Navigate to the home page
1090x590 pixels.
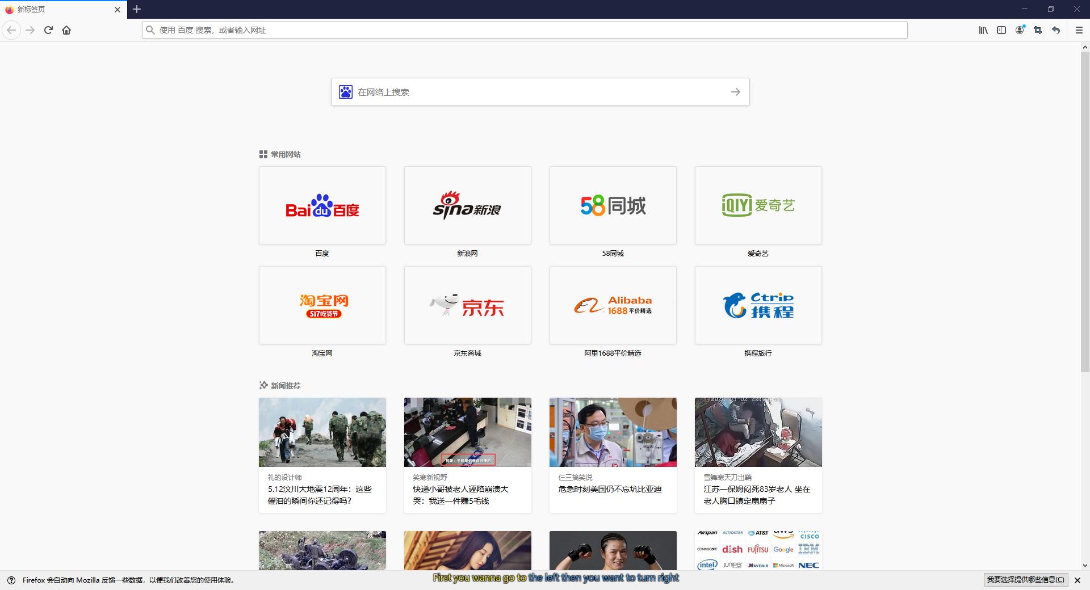[x=66, y=30]
